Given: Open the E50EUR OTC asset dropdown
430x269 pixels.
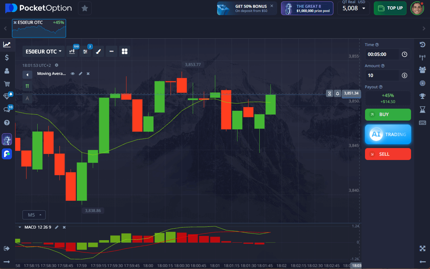Looking at the screenshot, I should click(x=44, y=51).
